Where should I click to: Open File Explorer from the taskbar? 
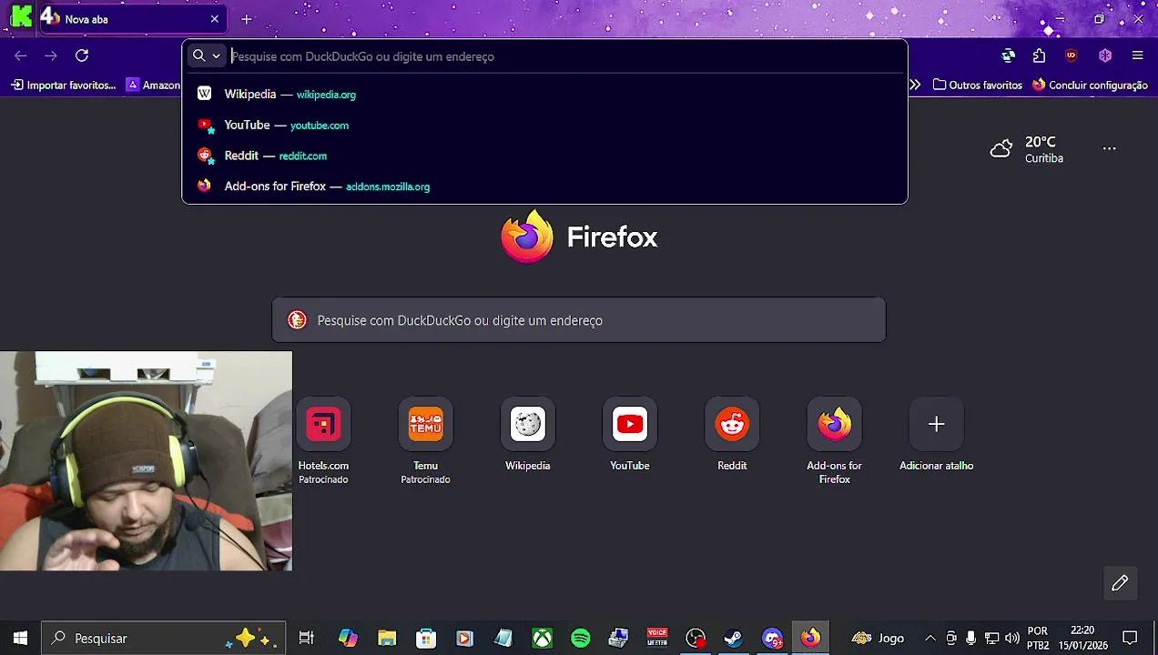click(x=387, y=639)
